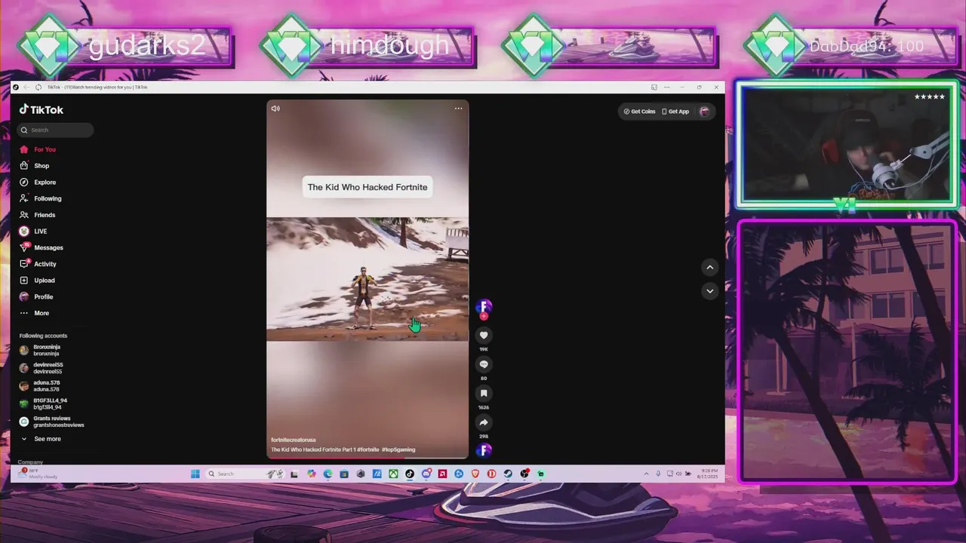Like the video with the heart icon
This screenshot has width=966, height=543.
pos(484,336)
